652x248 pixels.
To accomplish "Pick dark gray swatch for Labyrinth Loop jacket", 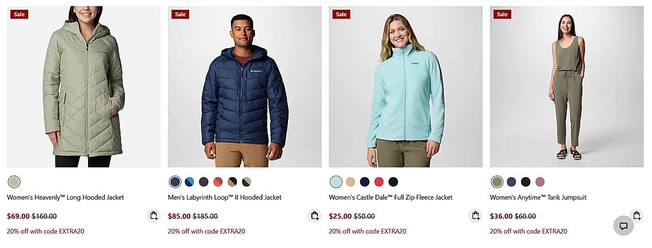I will [x=204, y=182].
